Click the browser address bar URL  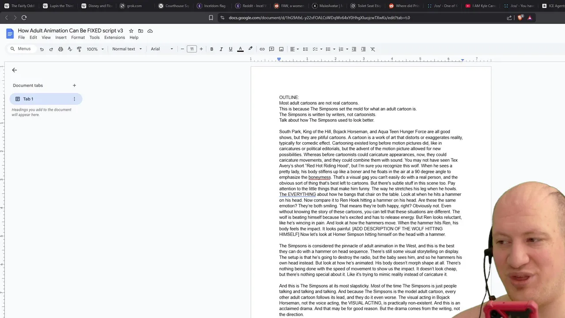(x=319, y=18)
